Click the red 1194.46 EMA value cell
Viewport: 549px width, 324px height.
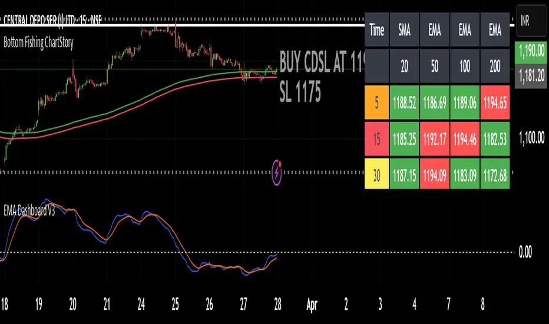pyautogui.click(x=465, y=139)
